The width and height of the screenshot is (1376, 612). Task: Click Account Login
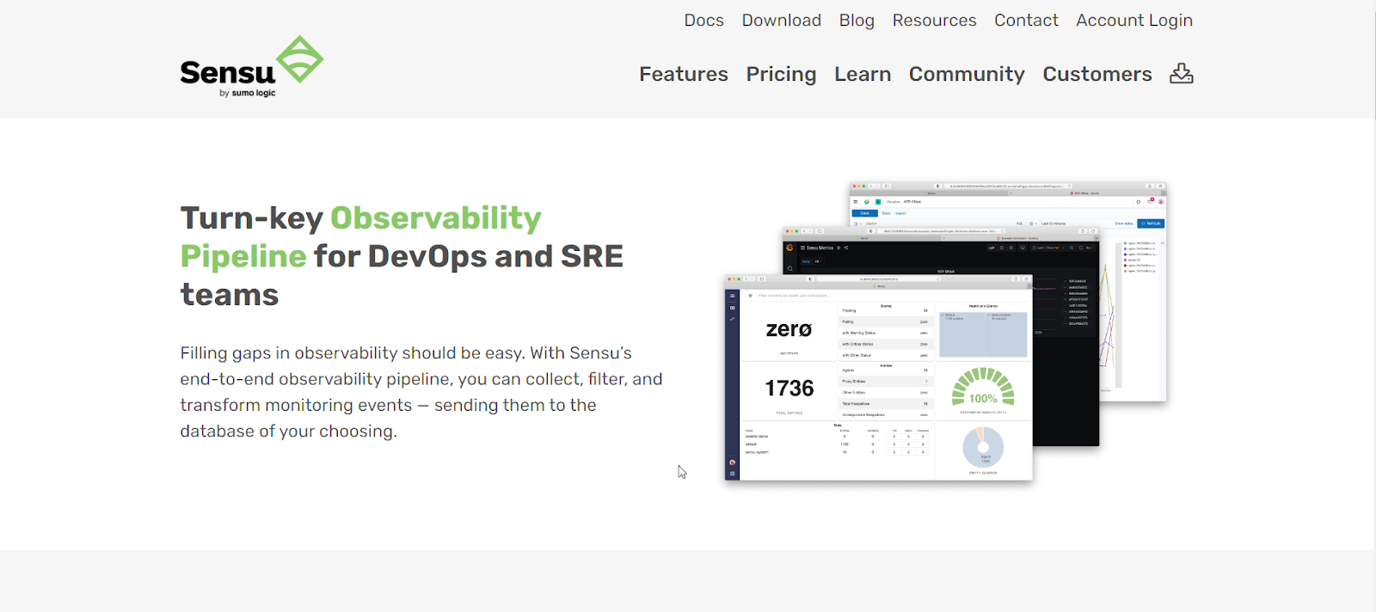coord(1134,21)
